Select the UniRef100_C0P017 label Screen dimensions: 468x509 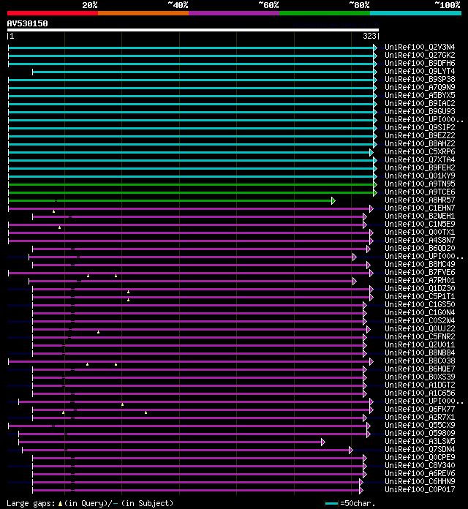coord(420,489)
